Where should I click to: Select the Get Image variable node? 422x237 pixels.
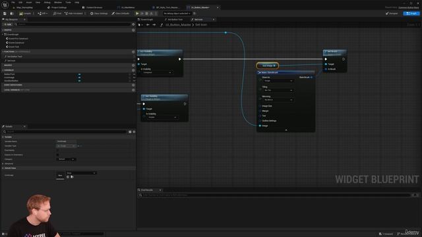[267, 66]
